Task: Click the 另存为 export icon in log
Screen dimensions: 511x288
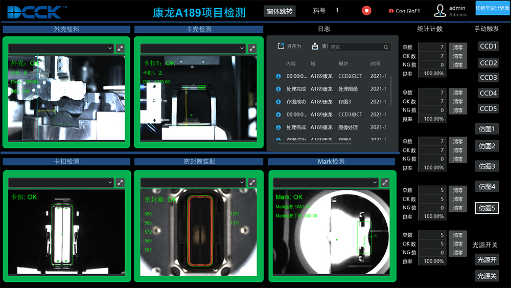Action: click(281, 46)
